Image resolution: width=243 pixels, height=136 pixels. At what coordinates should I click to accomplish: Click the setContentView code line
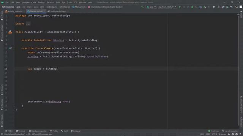[x=49, y=102]
